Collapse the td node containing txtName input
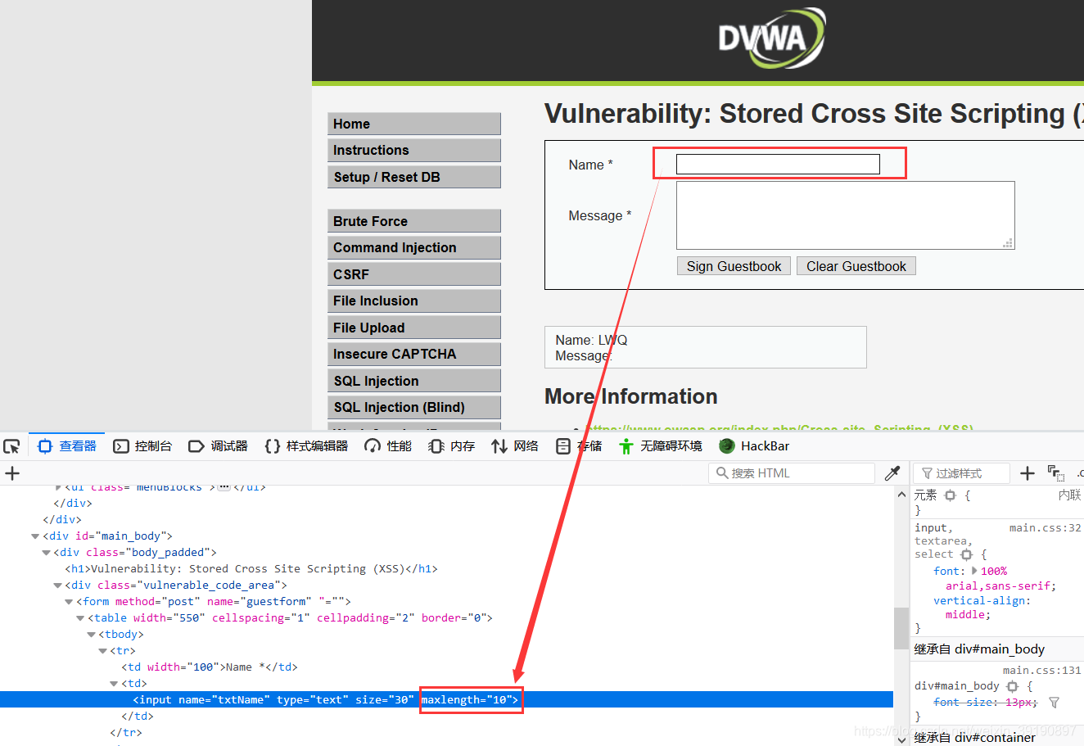 point(114,684)
